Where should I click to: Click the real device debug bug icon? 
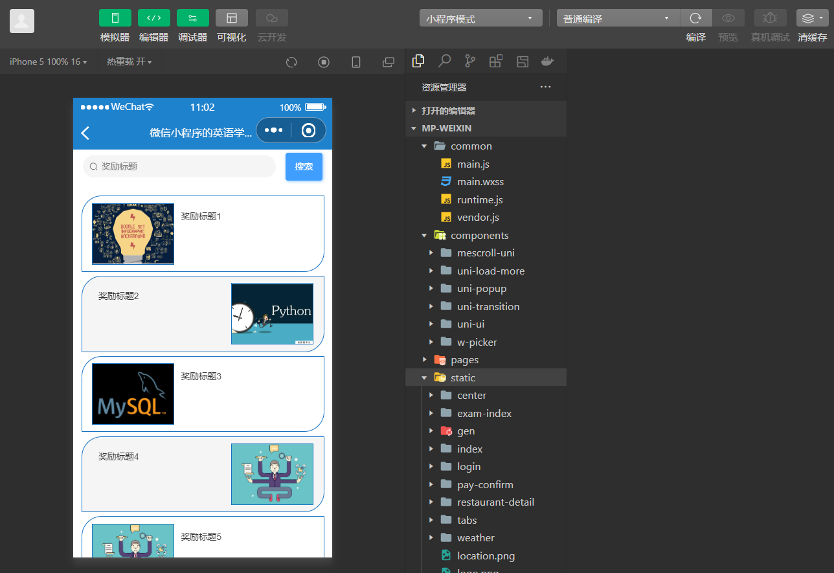click(x=771, y=18)
